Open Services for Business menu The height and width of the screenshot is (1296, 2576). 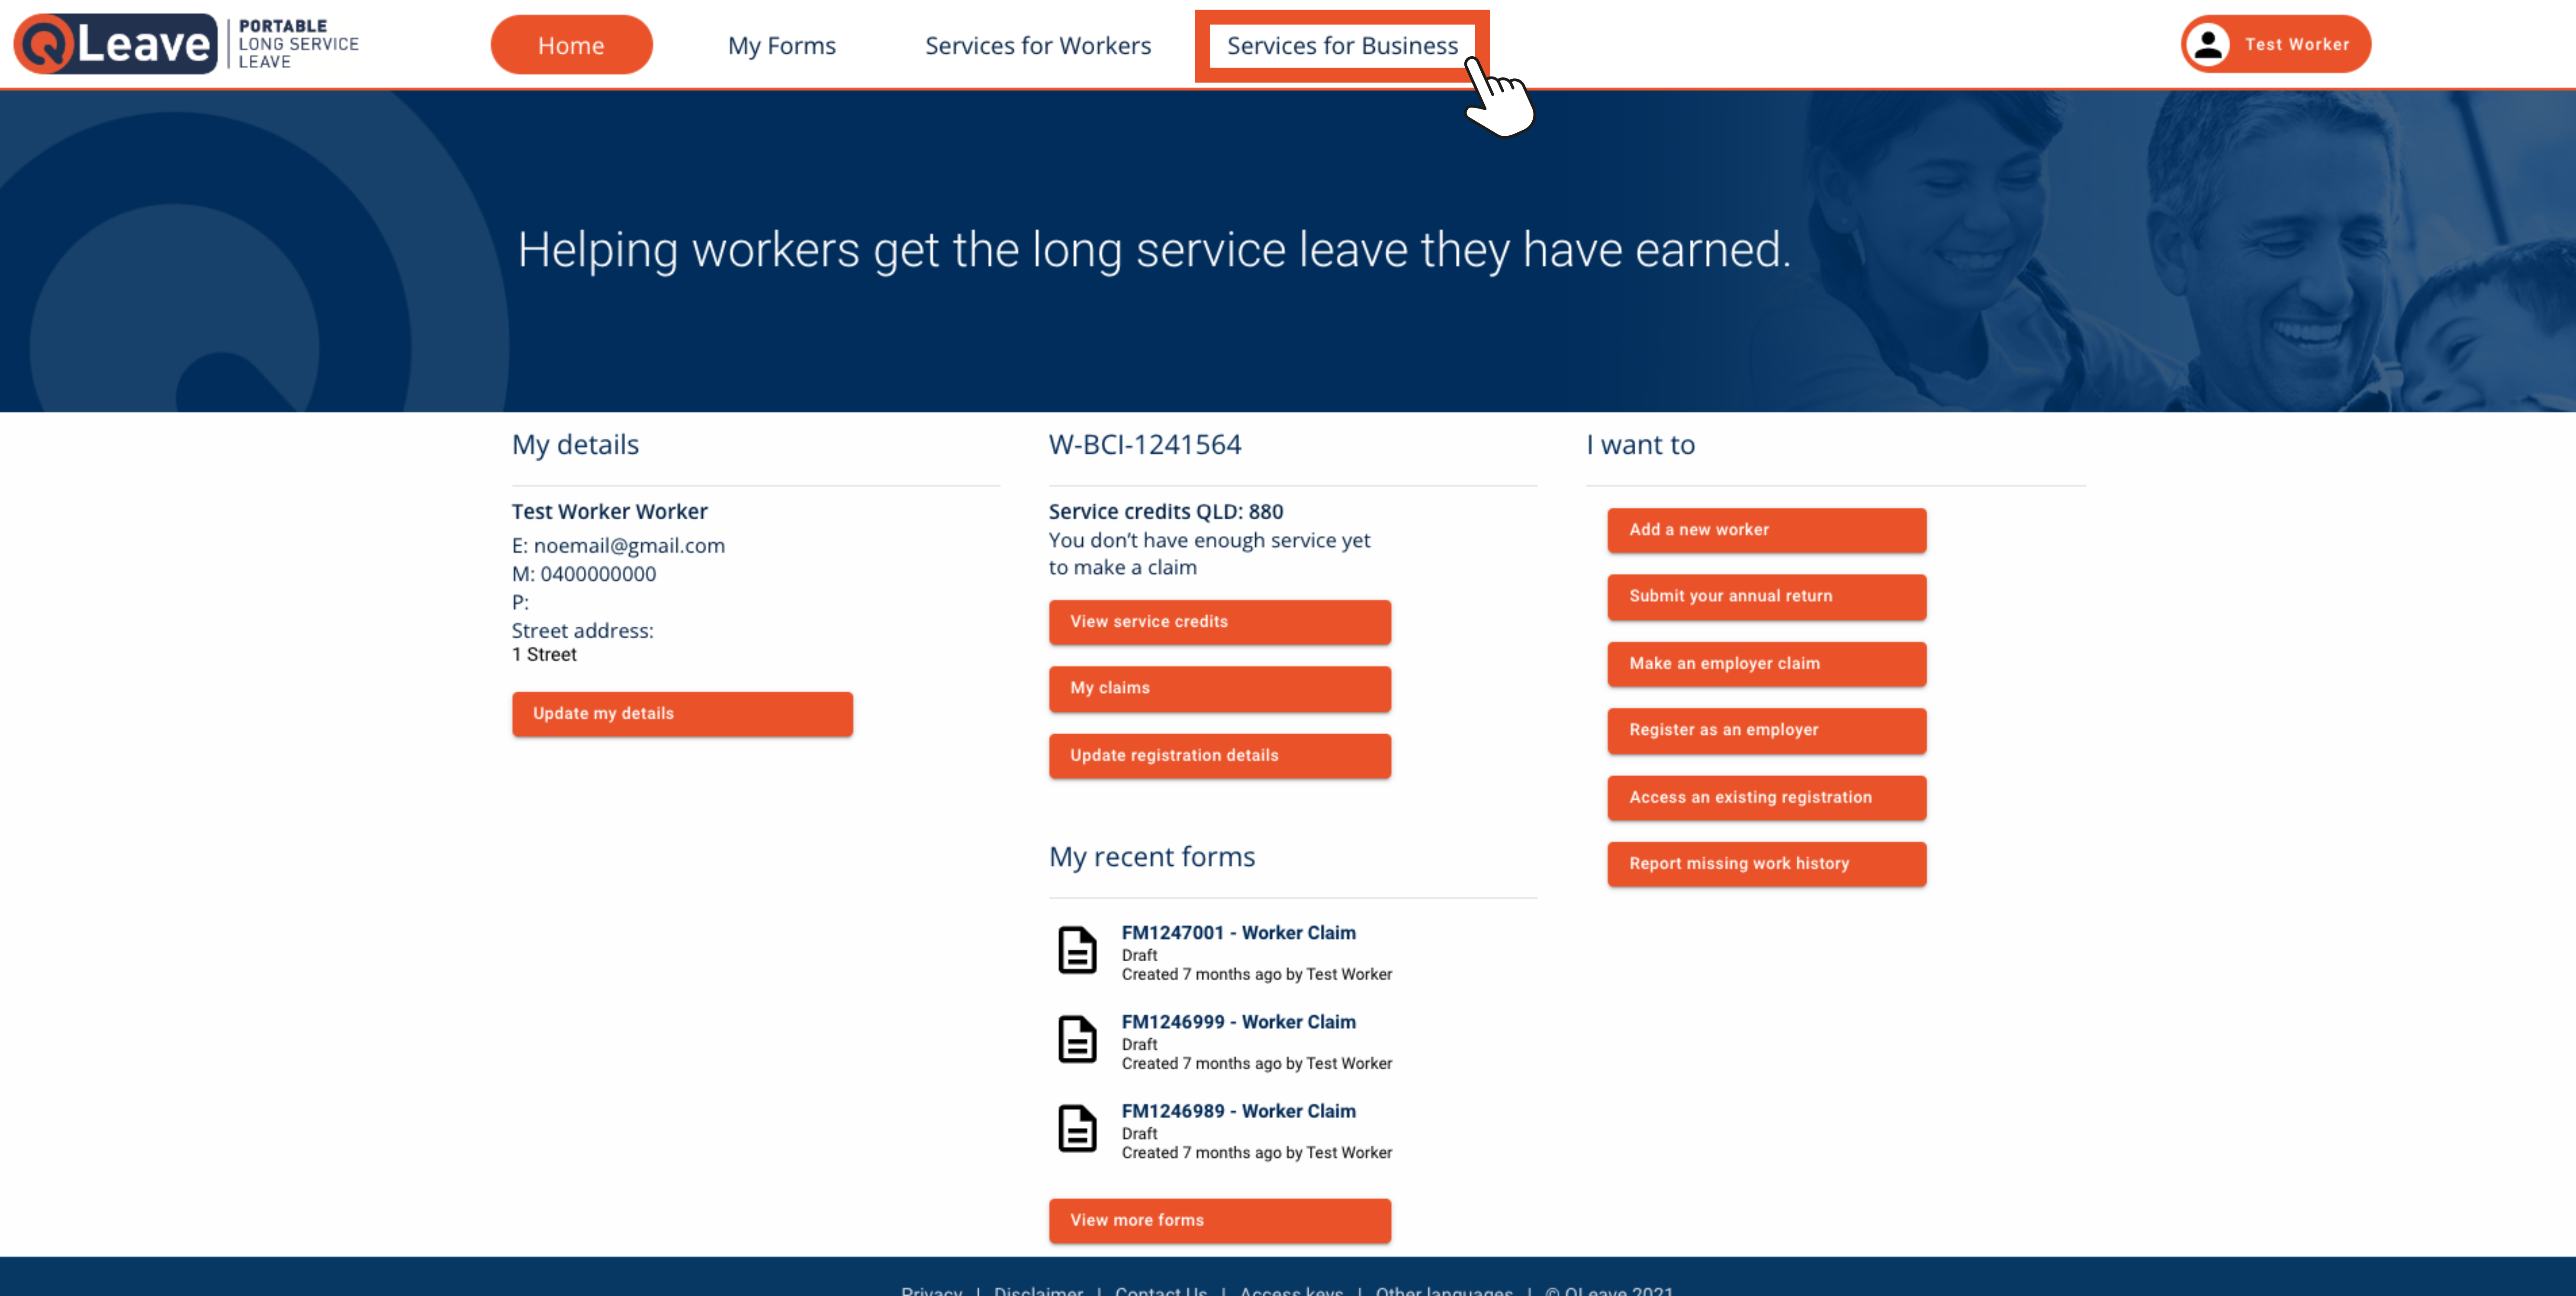click(x=1342, y=45)
